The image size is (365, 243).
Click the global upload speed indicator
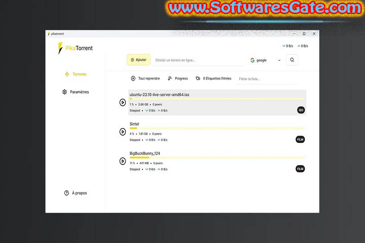[x=303, y=46]
